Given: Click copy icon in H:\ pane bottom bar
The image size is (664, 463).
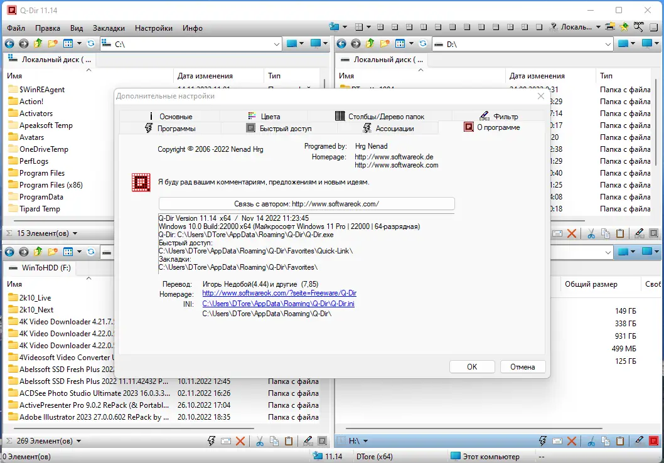Looking at the screenshot, I should click(x=606, y=441).
